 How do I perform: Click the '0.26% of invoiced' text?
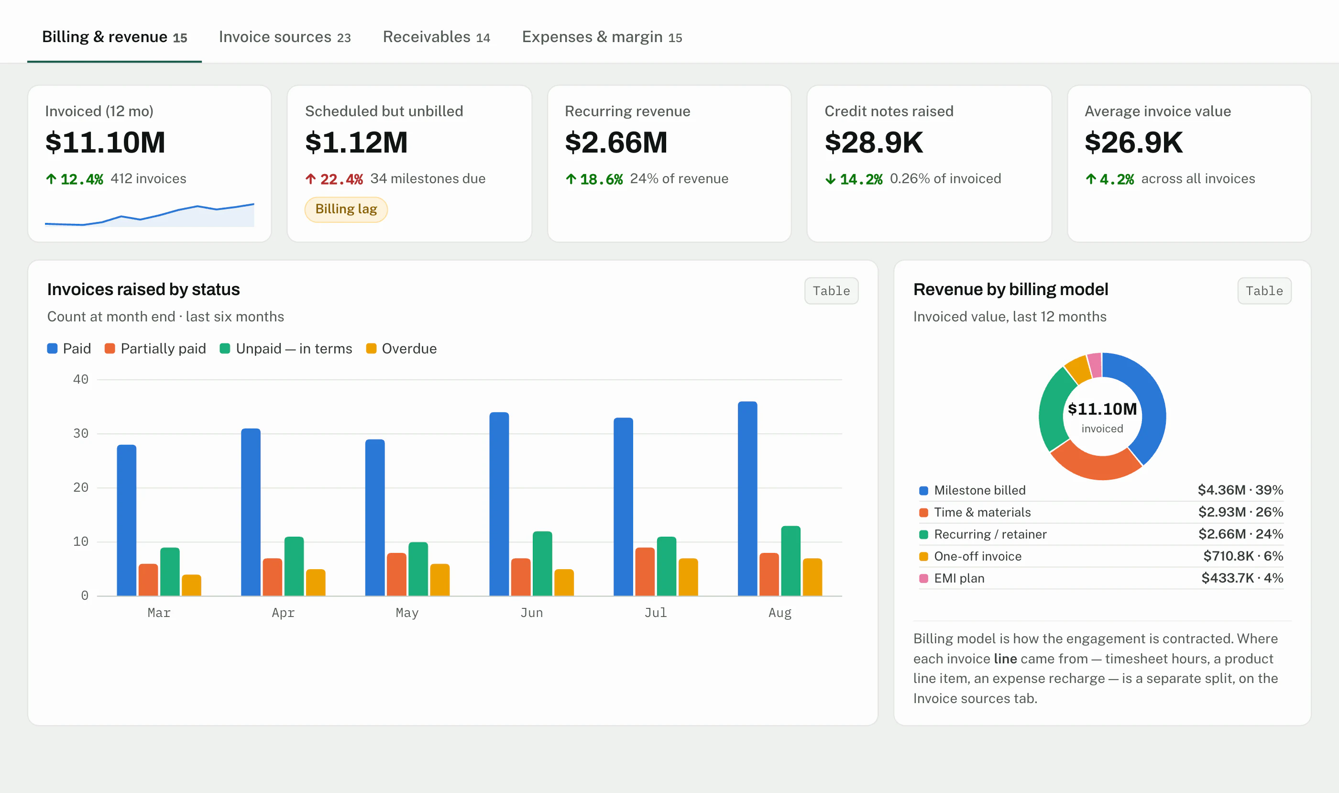945,178
